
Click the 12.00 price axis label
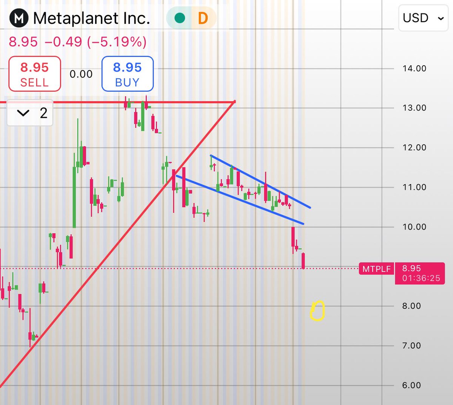pos(414,148)
